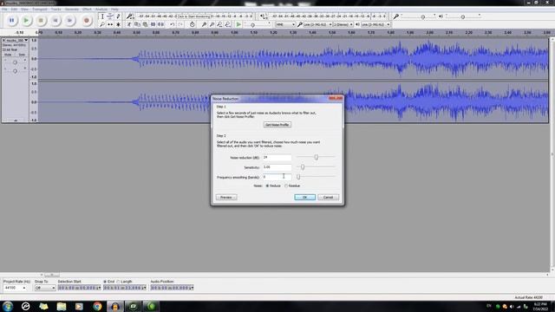Open the Transport menu
Viewport: 555px width, 312px height.
pos(40,10)
